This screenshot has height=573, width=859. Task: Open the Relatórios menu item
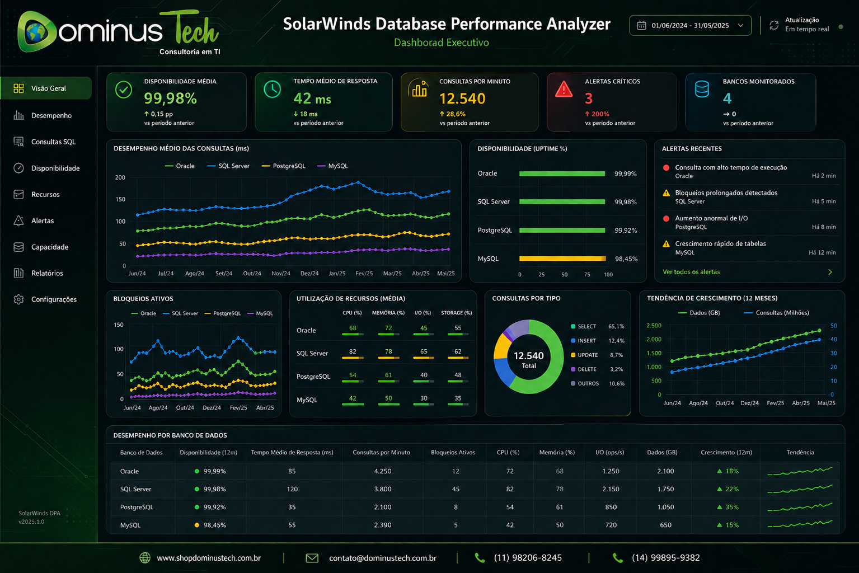tap(46, 273)
